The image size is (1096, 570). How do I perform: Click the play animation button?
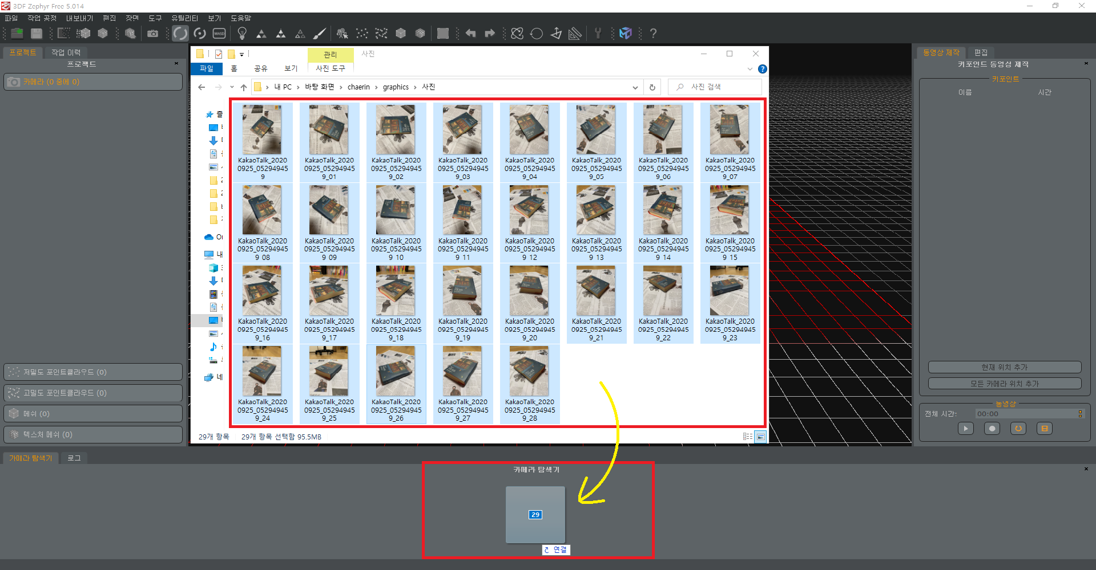point(966,429)
